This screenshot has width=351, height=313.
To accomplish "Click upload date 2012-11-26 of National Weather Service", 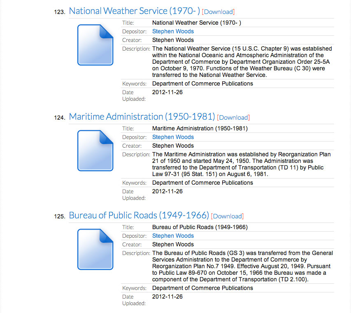I will pos(167,92).
